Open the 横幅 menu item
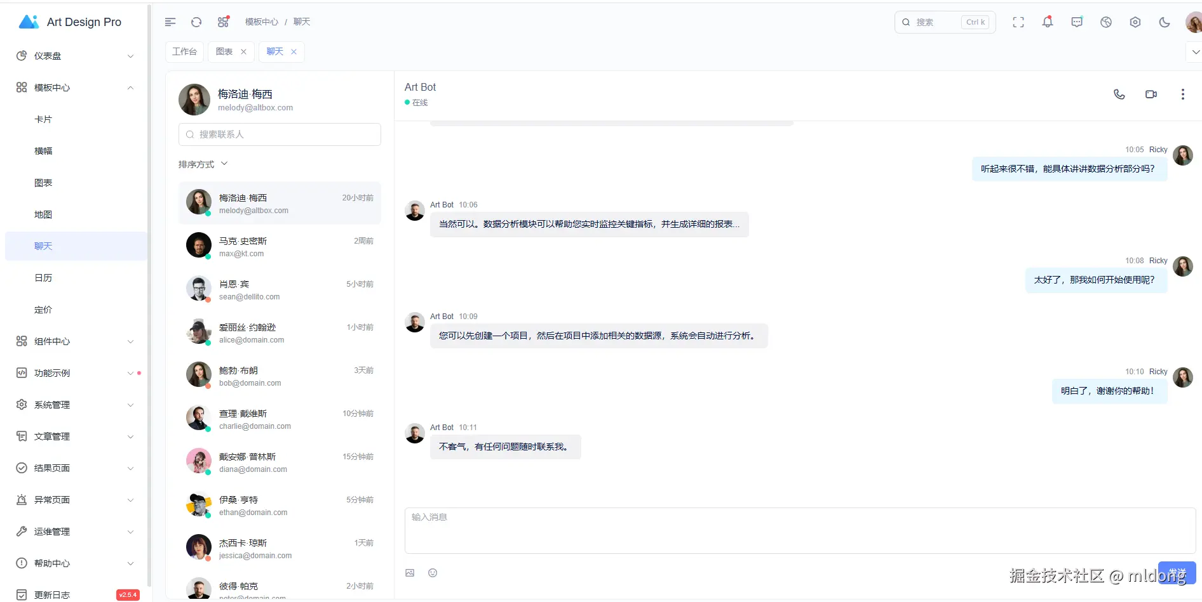 click(x=76, y=151)
